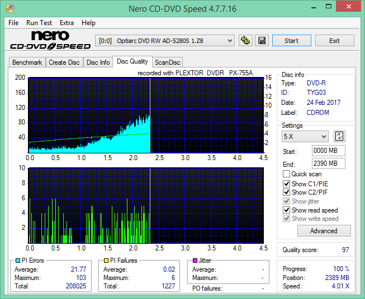Screen dimensions: 365x299
Task: Open the Help menu
Action: pyautogui.click(x=88, y=23)
